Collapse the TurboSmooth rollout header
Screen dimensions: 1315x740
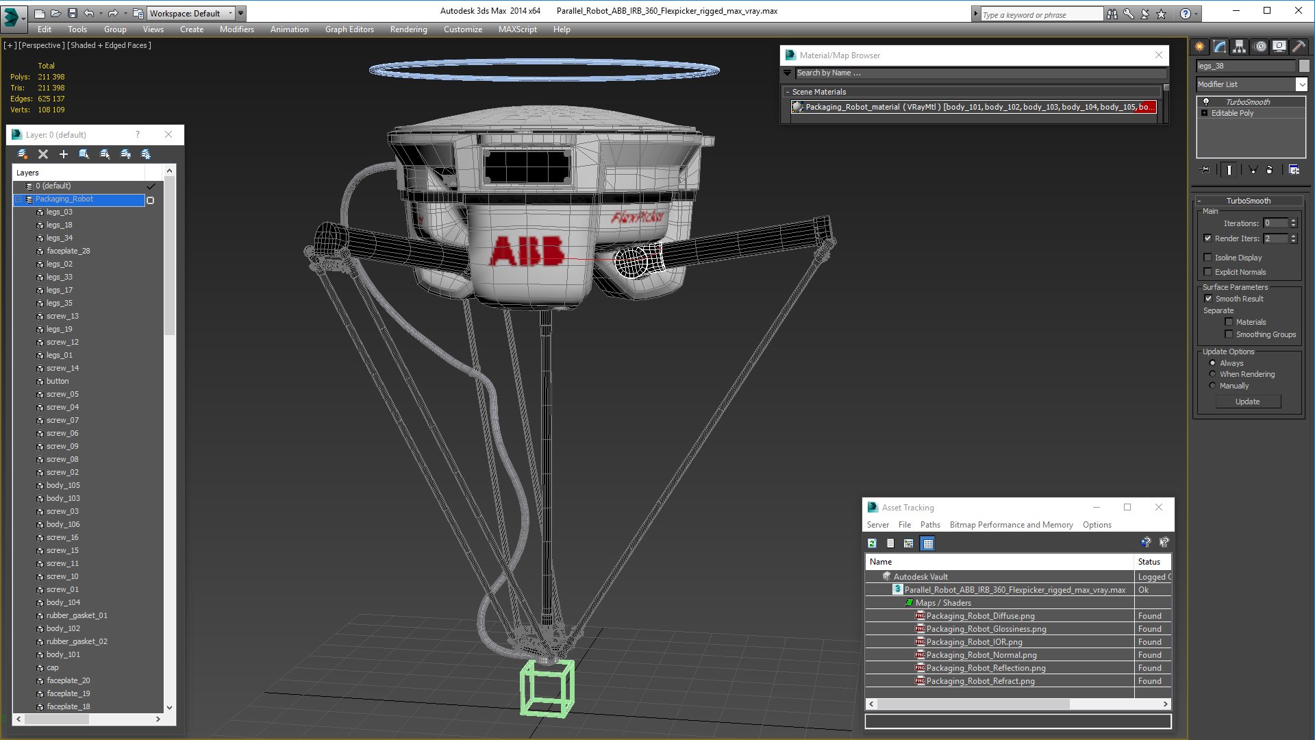click(x=1248, y=201)
